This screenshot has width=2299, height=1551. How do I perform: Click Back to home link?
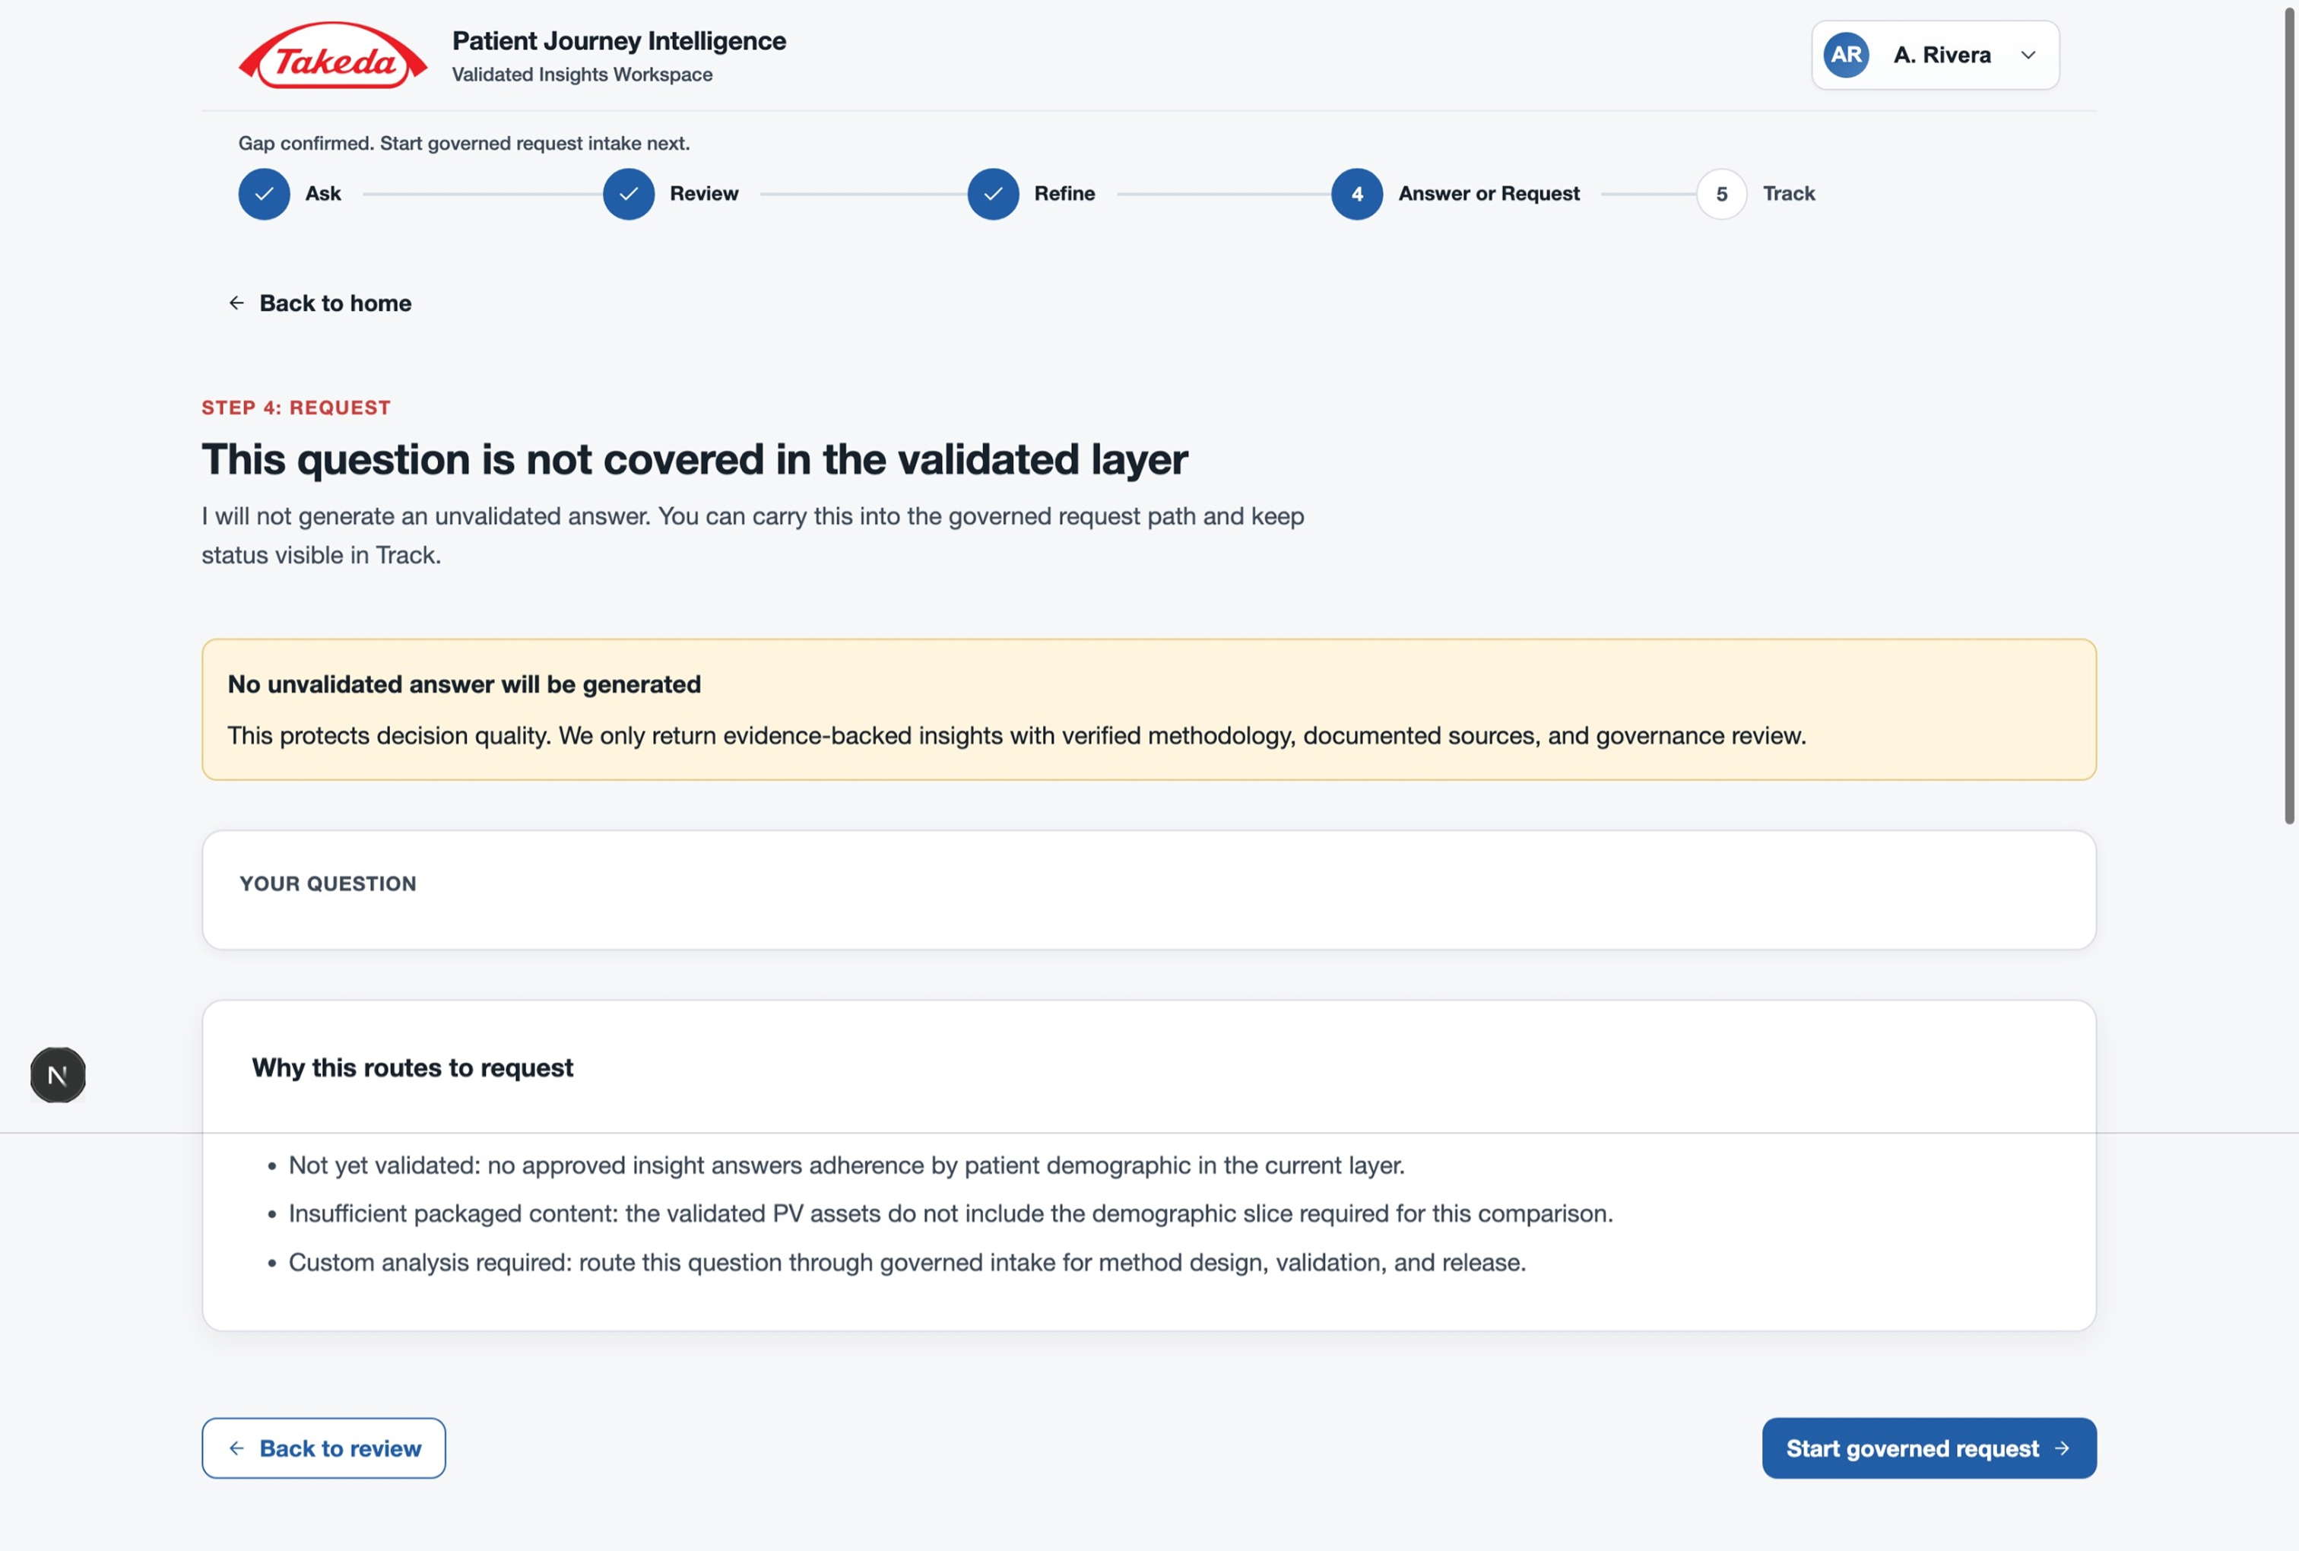click(x=320, y=303)
